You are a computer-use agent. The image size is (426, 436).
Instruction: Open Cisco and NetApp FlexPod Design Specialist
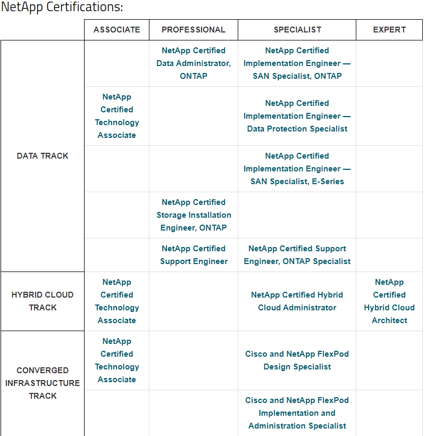coord(297,360)
